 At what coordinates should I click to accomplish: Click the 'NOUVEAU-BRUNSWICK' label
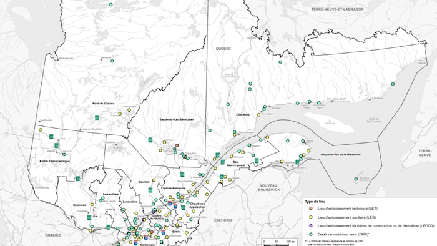point(269,187)
